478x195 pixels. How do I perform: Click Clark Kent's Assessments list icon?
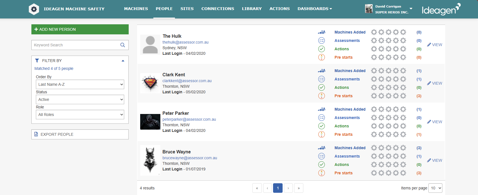322,79
